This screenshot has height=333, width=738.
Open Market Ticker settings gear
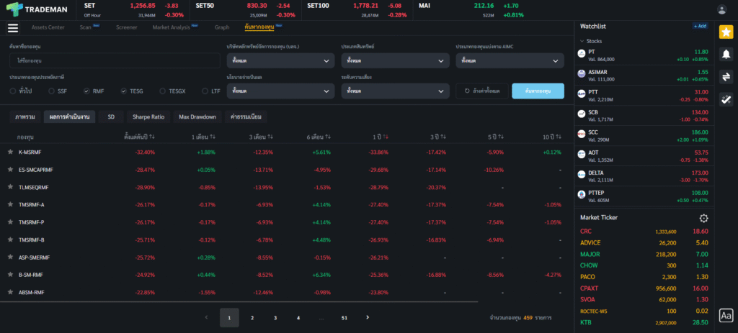coord(703,218)
